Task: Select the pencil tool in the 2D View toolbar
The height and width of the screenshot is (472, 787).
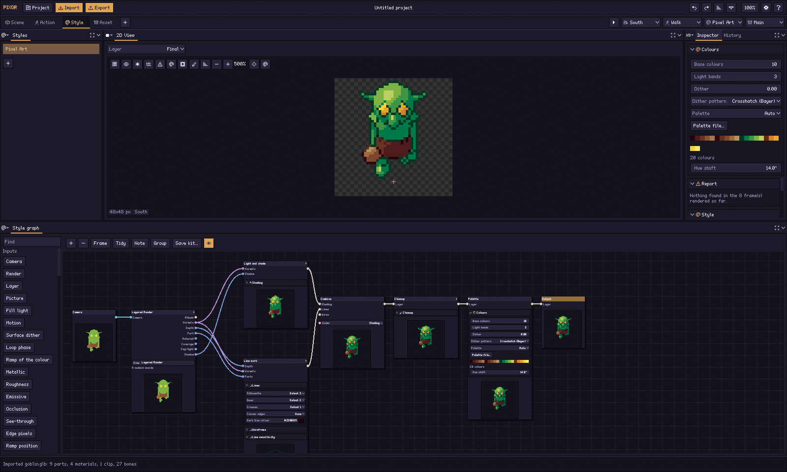Action: pyautogui.click(x=194, y=64)
